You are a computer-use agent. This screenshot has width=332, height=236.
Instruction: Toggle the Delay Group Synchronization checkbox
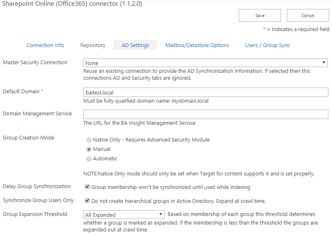[x=87, y=187]
